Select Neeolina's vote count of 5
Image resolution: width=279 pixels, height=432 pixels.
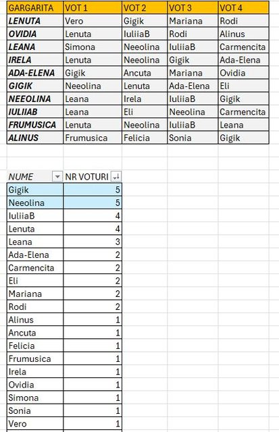93,202
